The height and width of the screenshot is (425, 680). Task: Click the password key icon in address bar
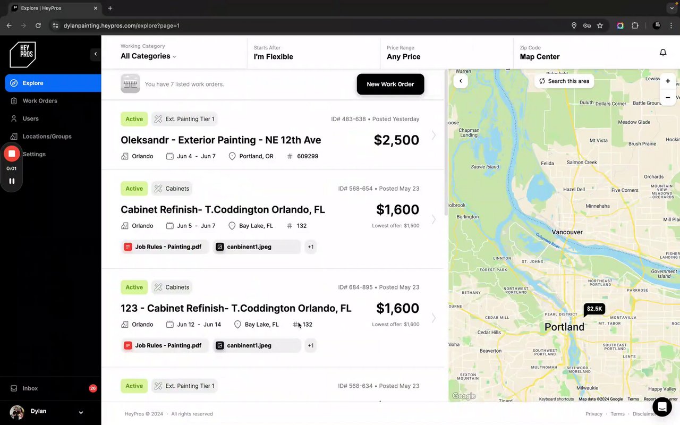coord(587,25)
